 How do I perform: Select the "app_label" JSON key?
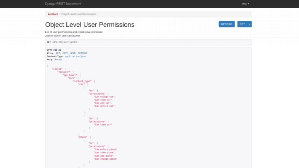(70, 75)
